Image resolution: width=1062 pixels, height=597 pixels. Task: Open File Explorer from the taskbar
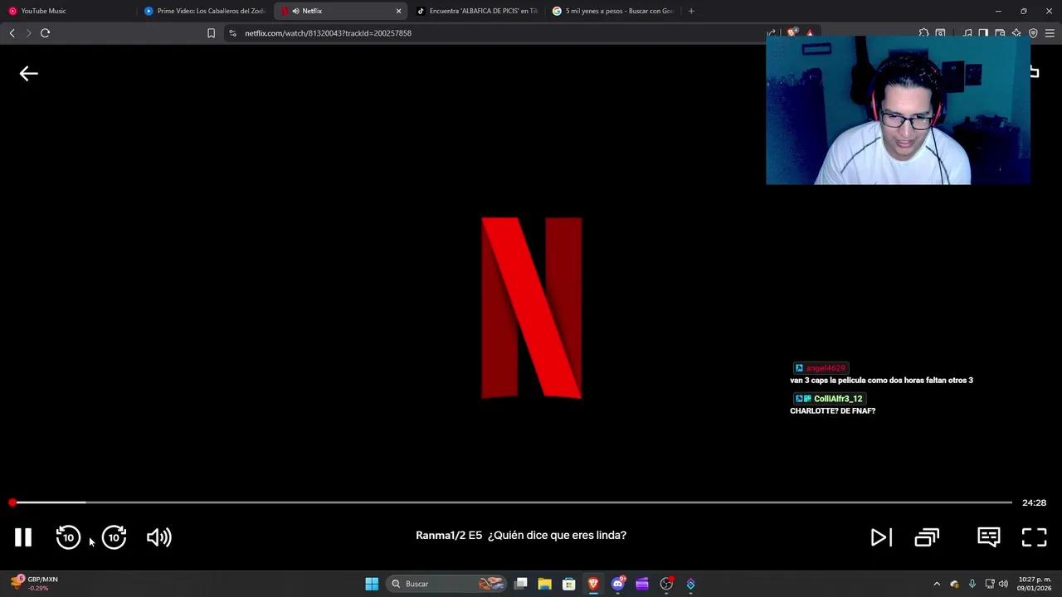(544, 584)
